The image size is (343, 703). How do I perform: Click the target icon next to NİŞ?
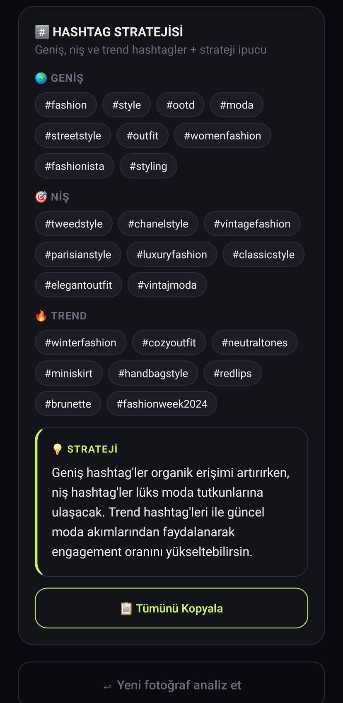(x=41, y=196)
